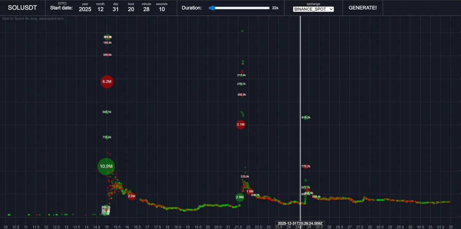461x229 pixels.
Task: Select the red 6.2M trade bubble
Action: coord(107,81)
